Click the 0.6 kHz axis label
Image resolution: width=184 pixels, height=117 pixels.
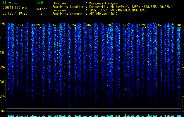coord(2,111)
